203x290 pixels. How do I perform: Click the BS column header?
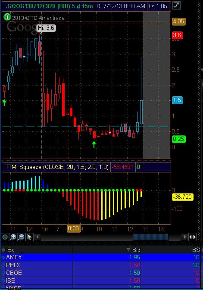pyautogui.click(x=196, y=250)
